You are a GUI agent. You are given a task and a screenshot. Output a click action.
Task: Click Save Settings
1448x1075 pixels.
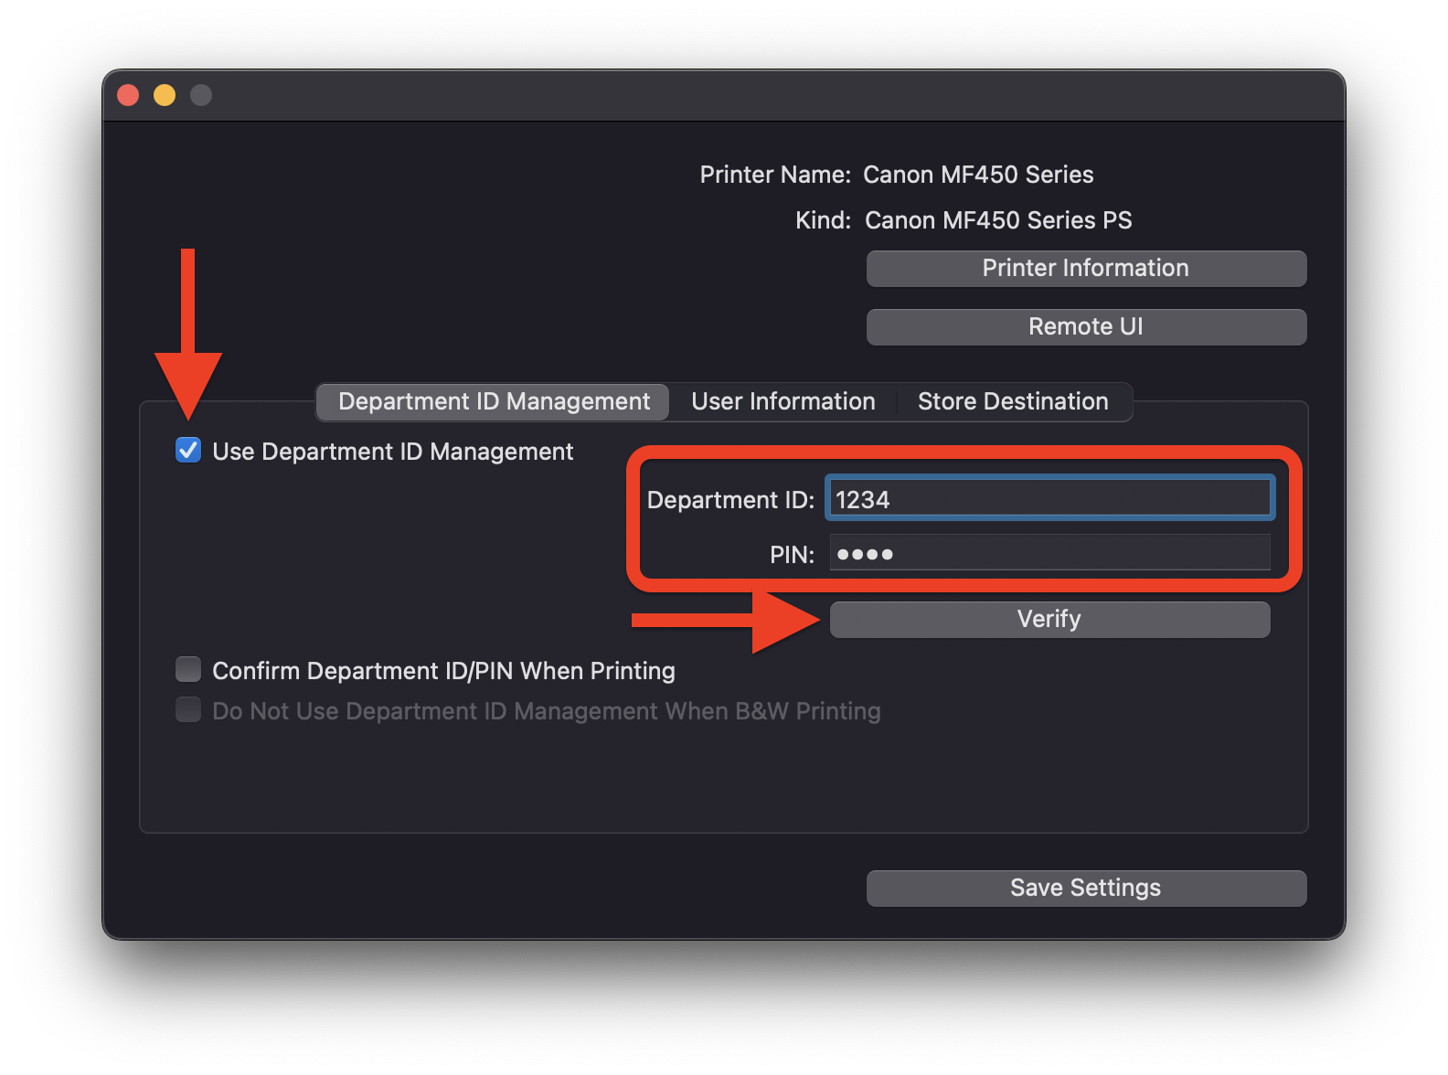[x=1085, y=889]
